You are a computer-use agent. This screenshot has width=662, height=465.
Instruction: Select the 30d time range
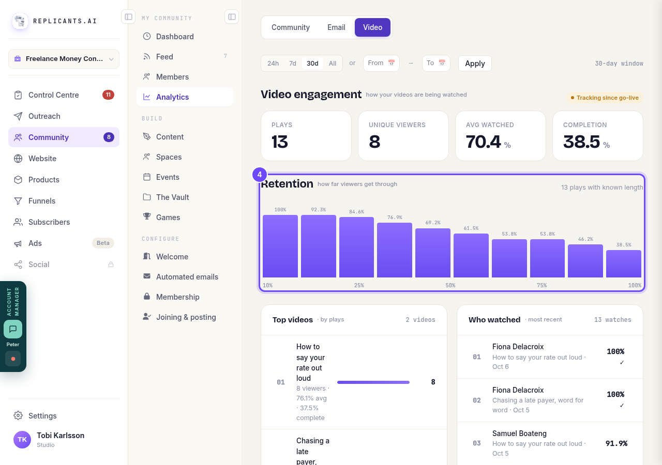tap(312, 64)
